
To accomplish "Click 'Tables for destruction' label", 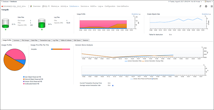I will [156, 35].
